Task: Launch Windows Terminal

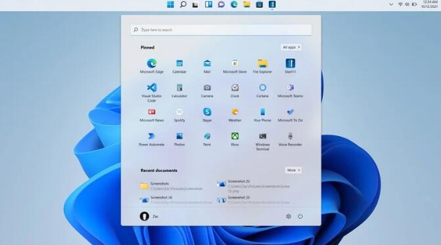Action: (262, 141)
